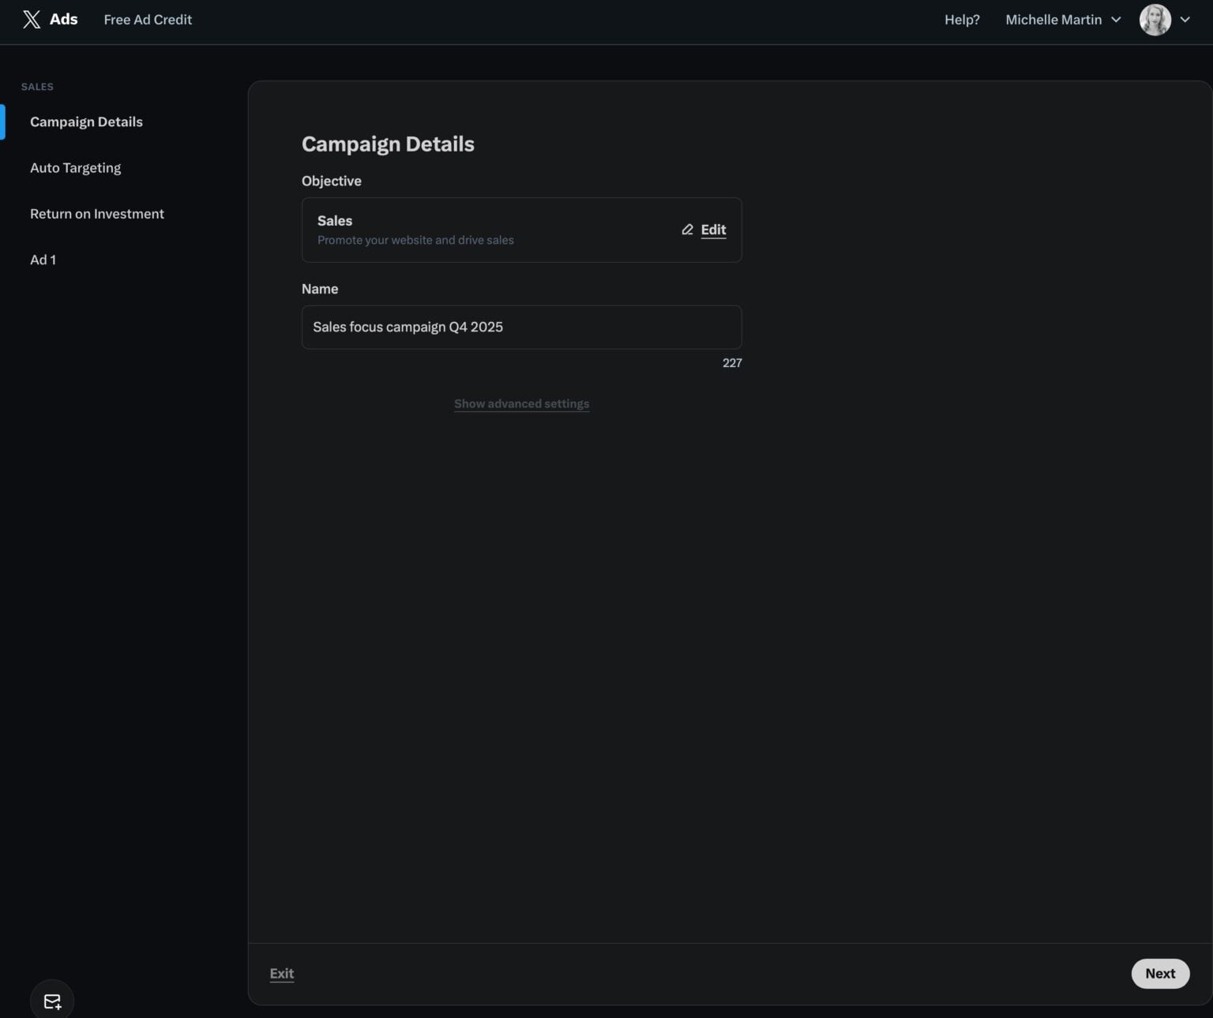The image size is (1213, 1018).
Task: Select Campaign Details in the sidebar
Action: 86,122
